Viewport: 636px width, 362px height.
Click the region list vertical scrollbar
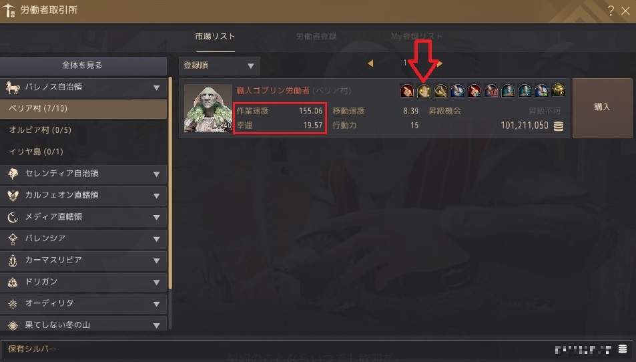[170, 182]
